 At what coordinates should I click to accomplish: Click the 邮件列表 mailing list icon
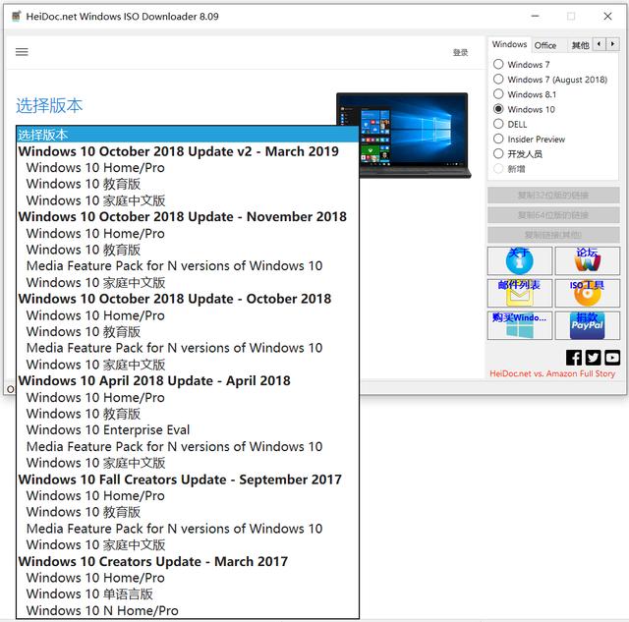click(x=519, y=293)
